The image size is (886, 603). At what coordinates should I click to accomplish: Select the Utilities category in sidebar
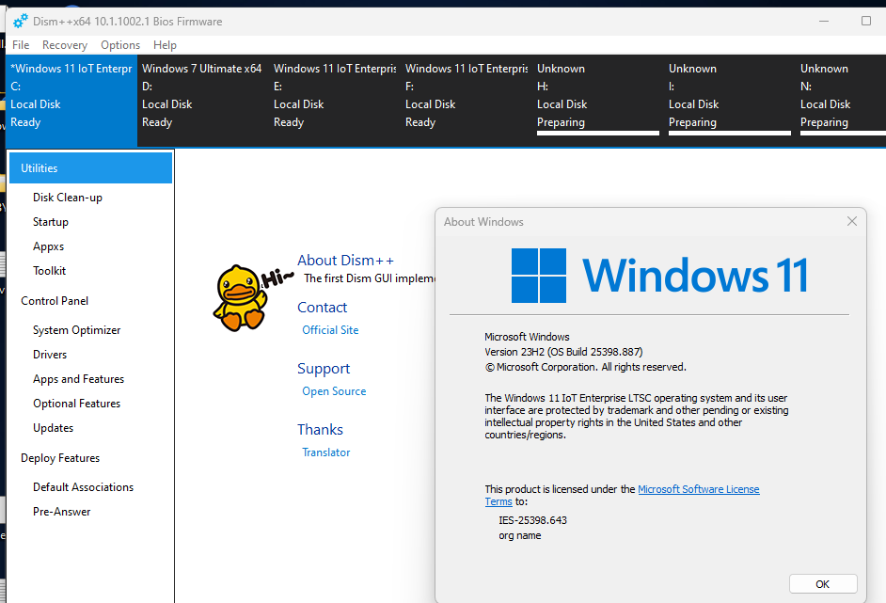pyautogui.click(x=91, y=167)
